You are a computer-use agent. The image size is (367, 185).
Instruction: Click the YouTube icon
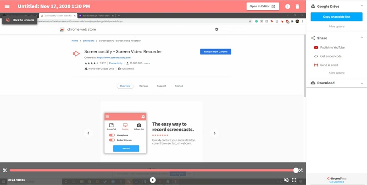316,48
